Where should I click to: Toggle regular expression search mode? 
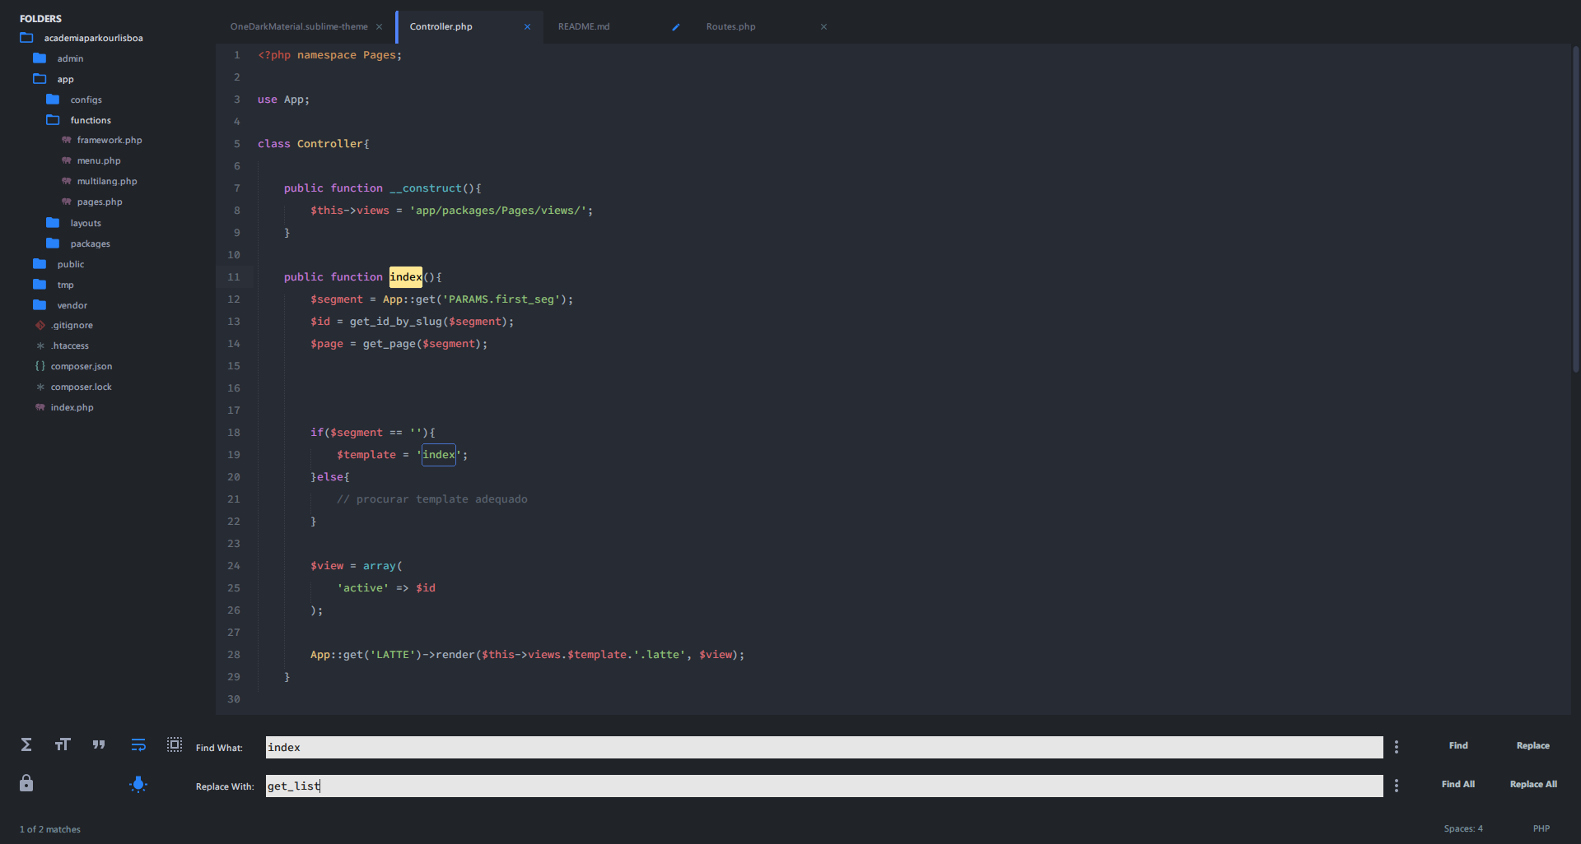coord(26,744)
